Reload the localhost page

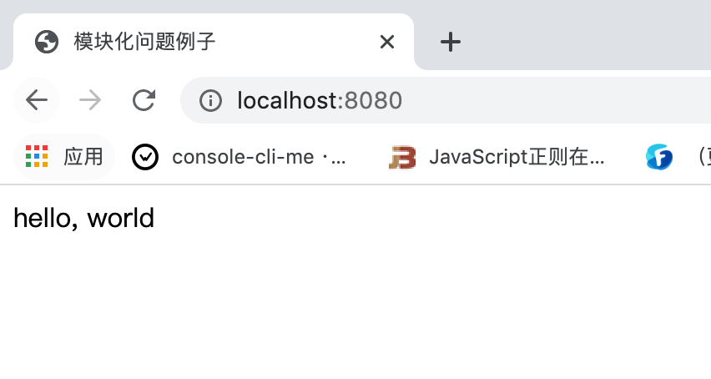coord(144,101)
